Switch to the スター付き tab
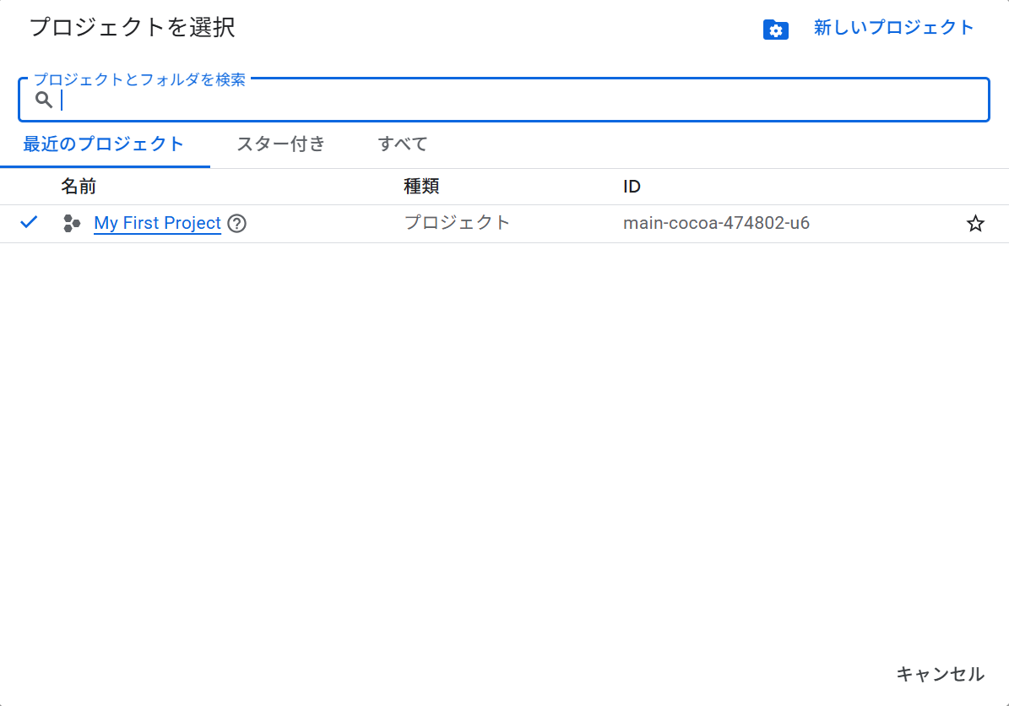This screenshot has width=1009, height=706. tap(281, 144)
